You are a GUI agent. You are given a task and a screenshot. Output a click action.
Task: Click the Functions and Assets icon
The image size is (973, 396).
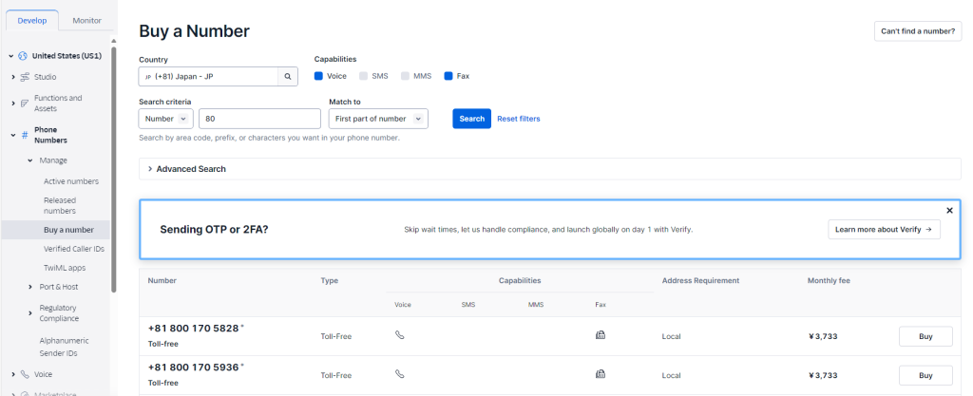click(25, 103)
